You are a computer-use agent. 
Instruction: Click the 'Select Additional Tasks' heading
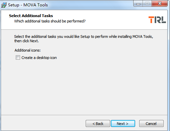31,16
